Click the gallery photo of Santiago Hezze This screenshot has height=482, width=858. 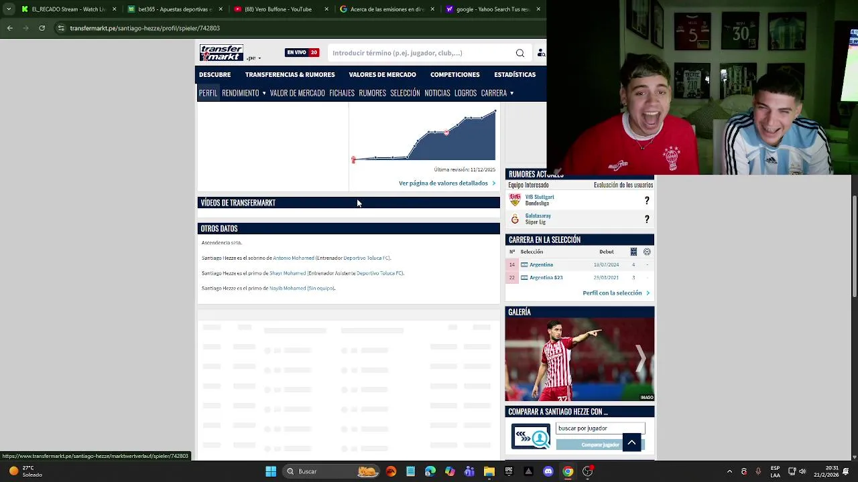(579, 359)
